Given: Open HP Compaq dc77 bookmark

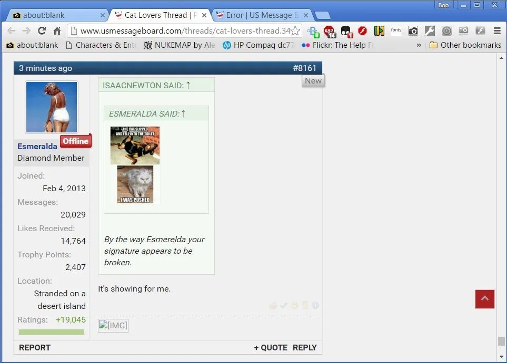Looking at the screenshot, I should [x=259, y=45].
